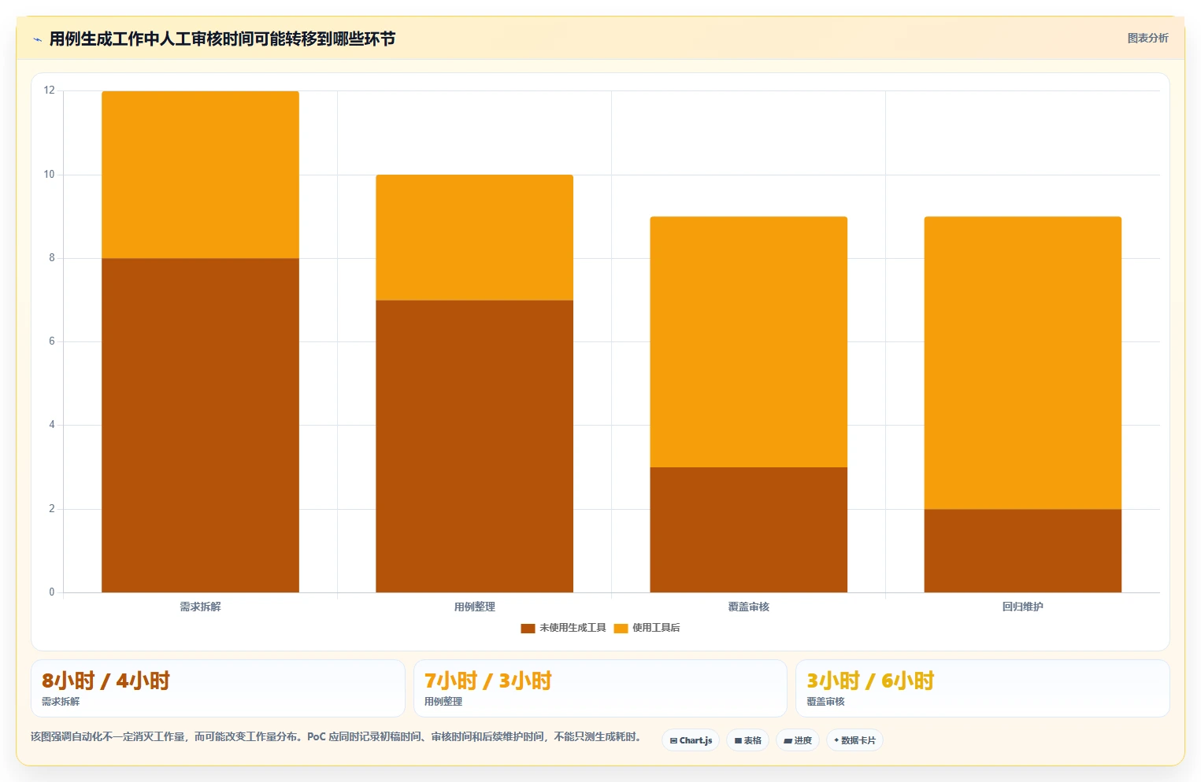Click the orange segment of the 回归维护 bar
This screenshot has width=1201, height=782.
click(1022, 363)
